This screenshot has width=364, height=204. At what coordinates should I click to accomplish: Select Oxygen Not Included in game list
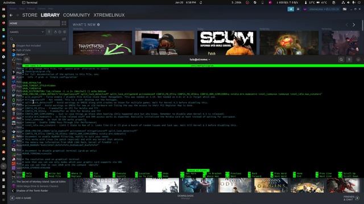pyautogui.click(x=28, y=45)
